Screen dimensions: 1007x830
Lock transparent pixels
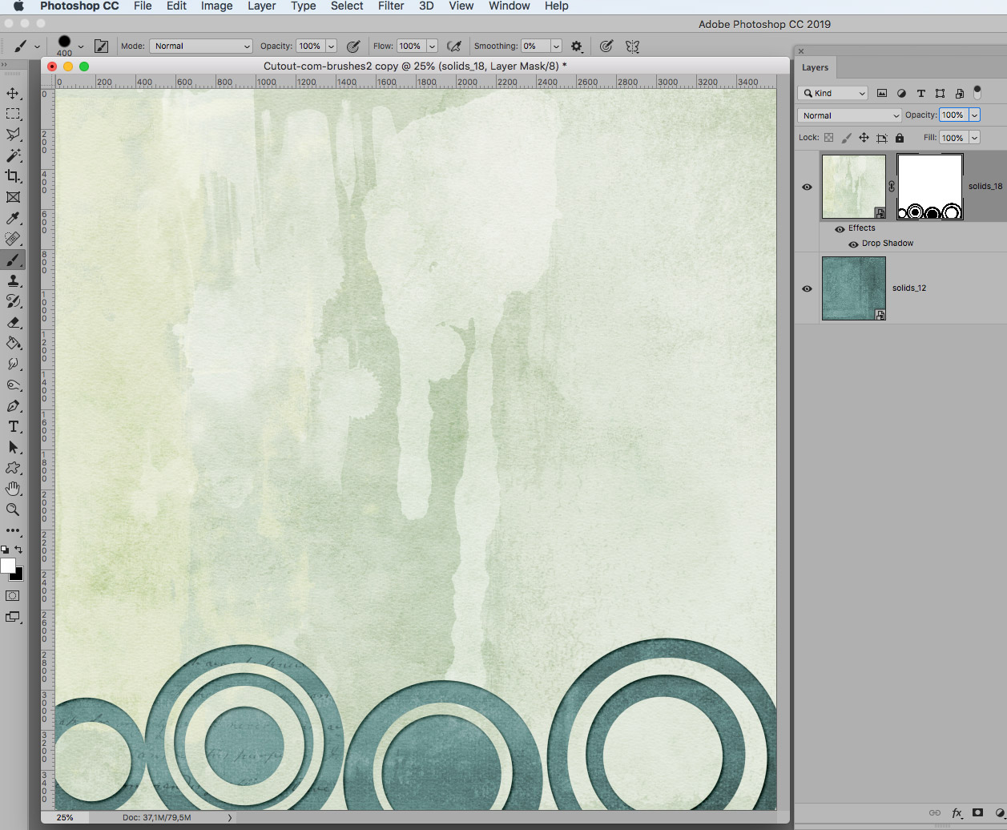coord(829,138)
